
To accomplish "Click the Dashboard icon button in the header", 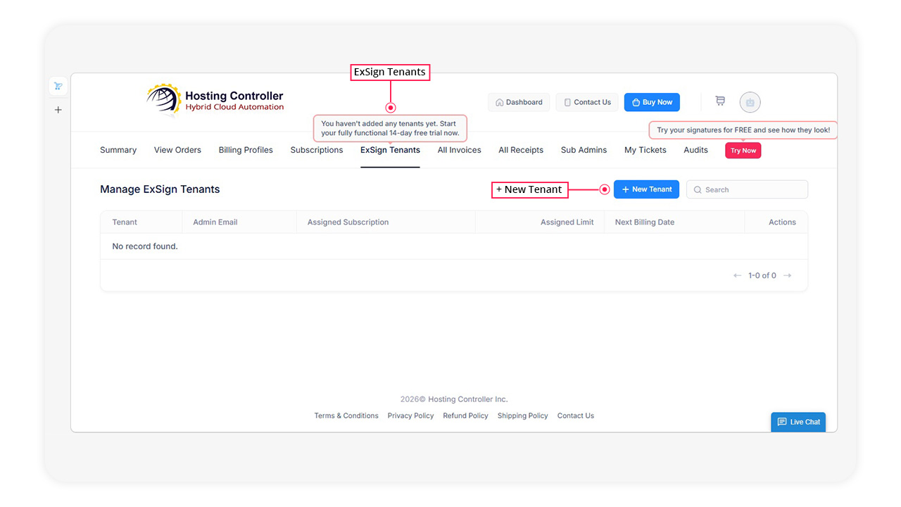I will point(519,101).
